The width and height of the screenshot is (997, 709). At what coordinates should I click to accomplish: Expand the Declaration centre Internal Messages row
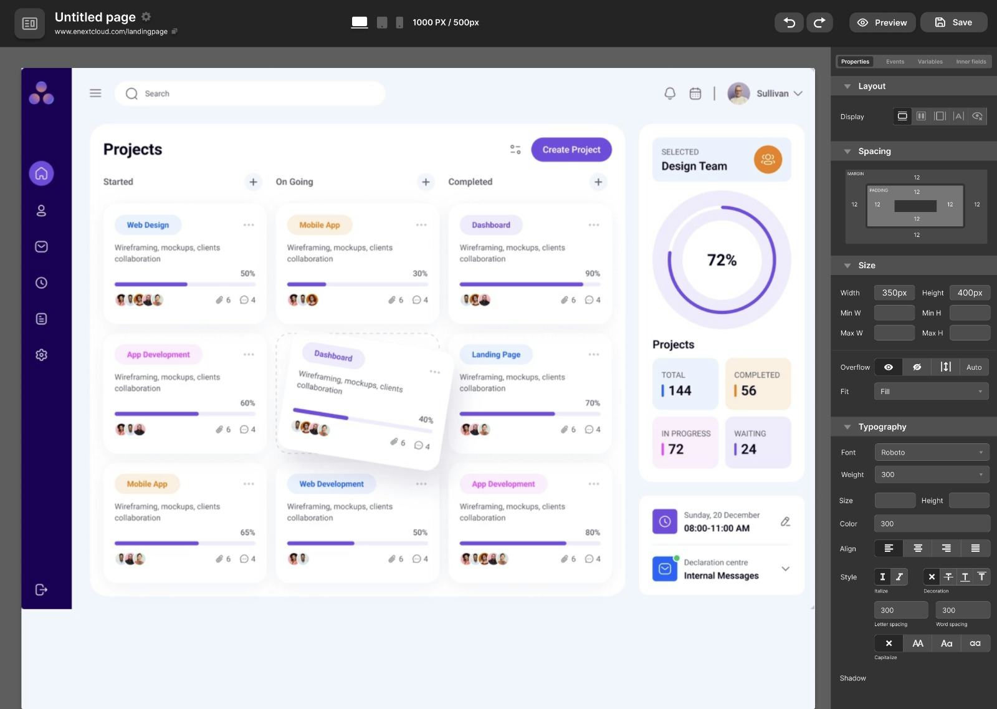[x=785, y=569]
